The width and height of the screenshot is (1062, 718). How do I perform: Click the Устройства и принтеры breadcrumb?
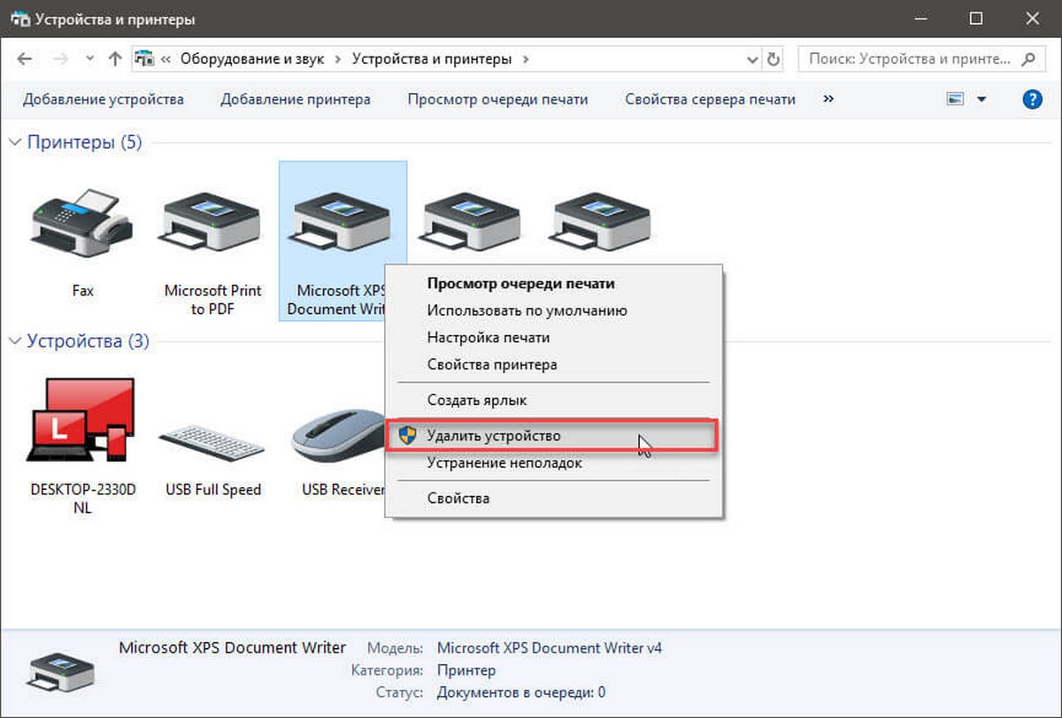point(432,60)
